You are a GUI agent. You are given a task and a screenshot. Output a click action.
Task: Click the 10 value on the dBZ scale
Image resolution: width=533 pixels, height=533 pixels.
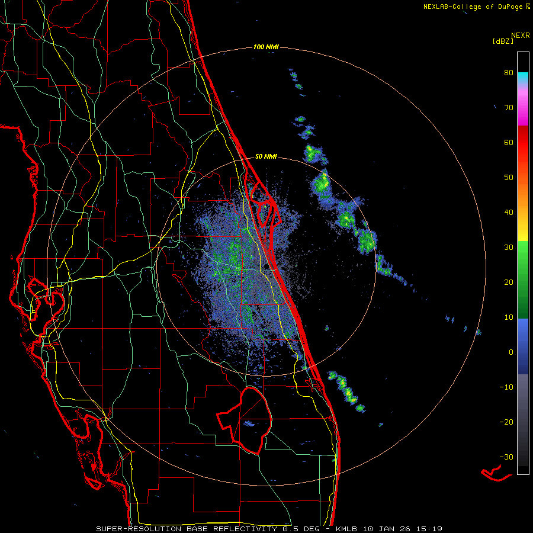click(509, 317)
